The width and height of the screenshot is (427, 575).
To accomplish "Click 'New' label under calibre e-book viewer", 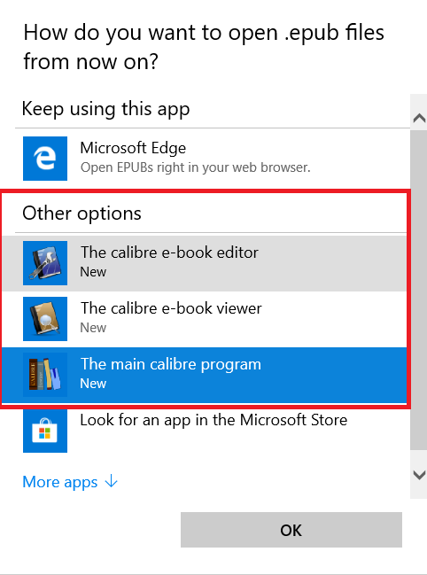I will click(x=93, y=328).
